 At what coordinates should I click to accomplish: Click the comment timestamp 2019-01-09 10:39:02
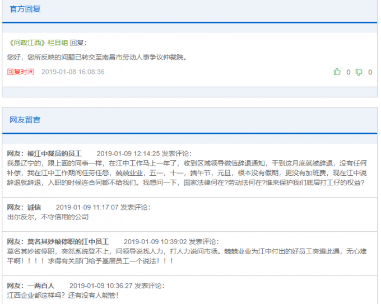pyautogui.click(x=155, y=242)
